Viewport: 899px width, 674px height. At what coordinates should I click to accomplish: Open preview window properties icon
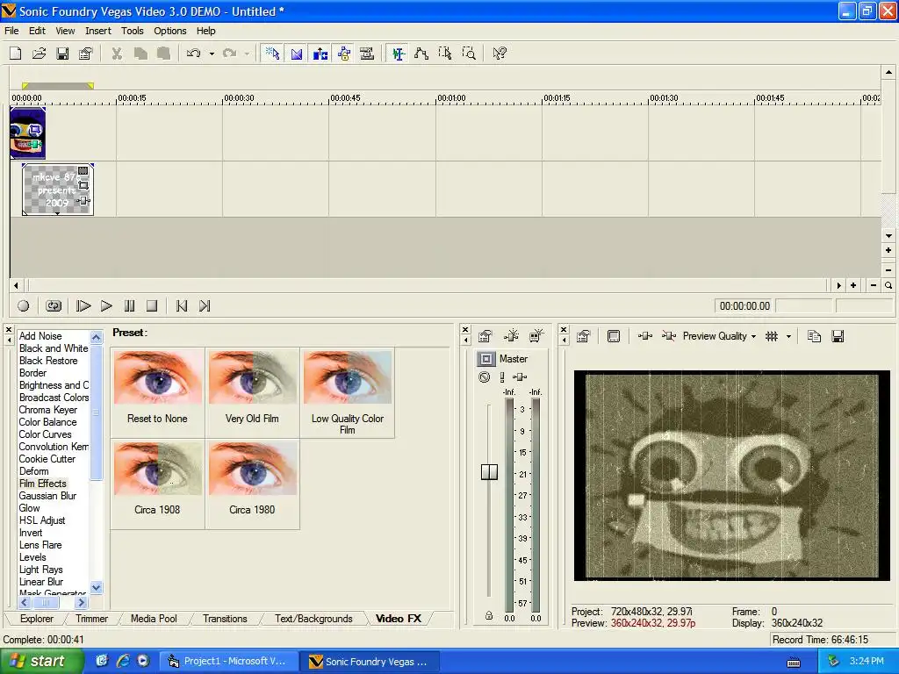[x=584, y=336]
